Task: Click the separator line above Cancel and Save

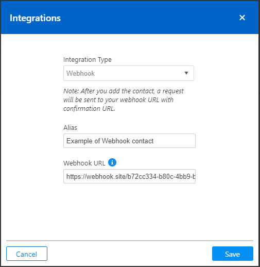Action: [x=130, y=241]
